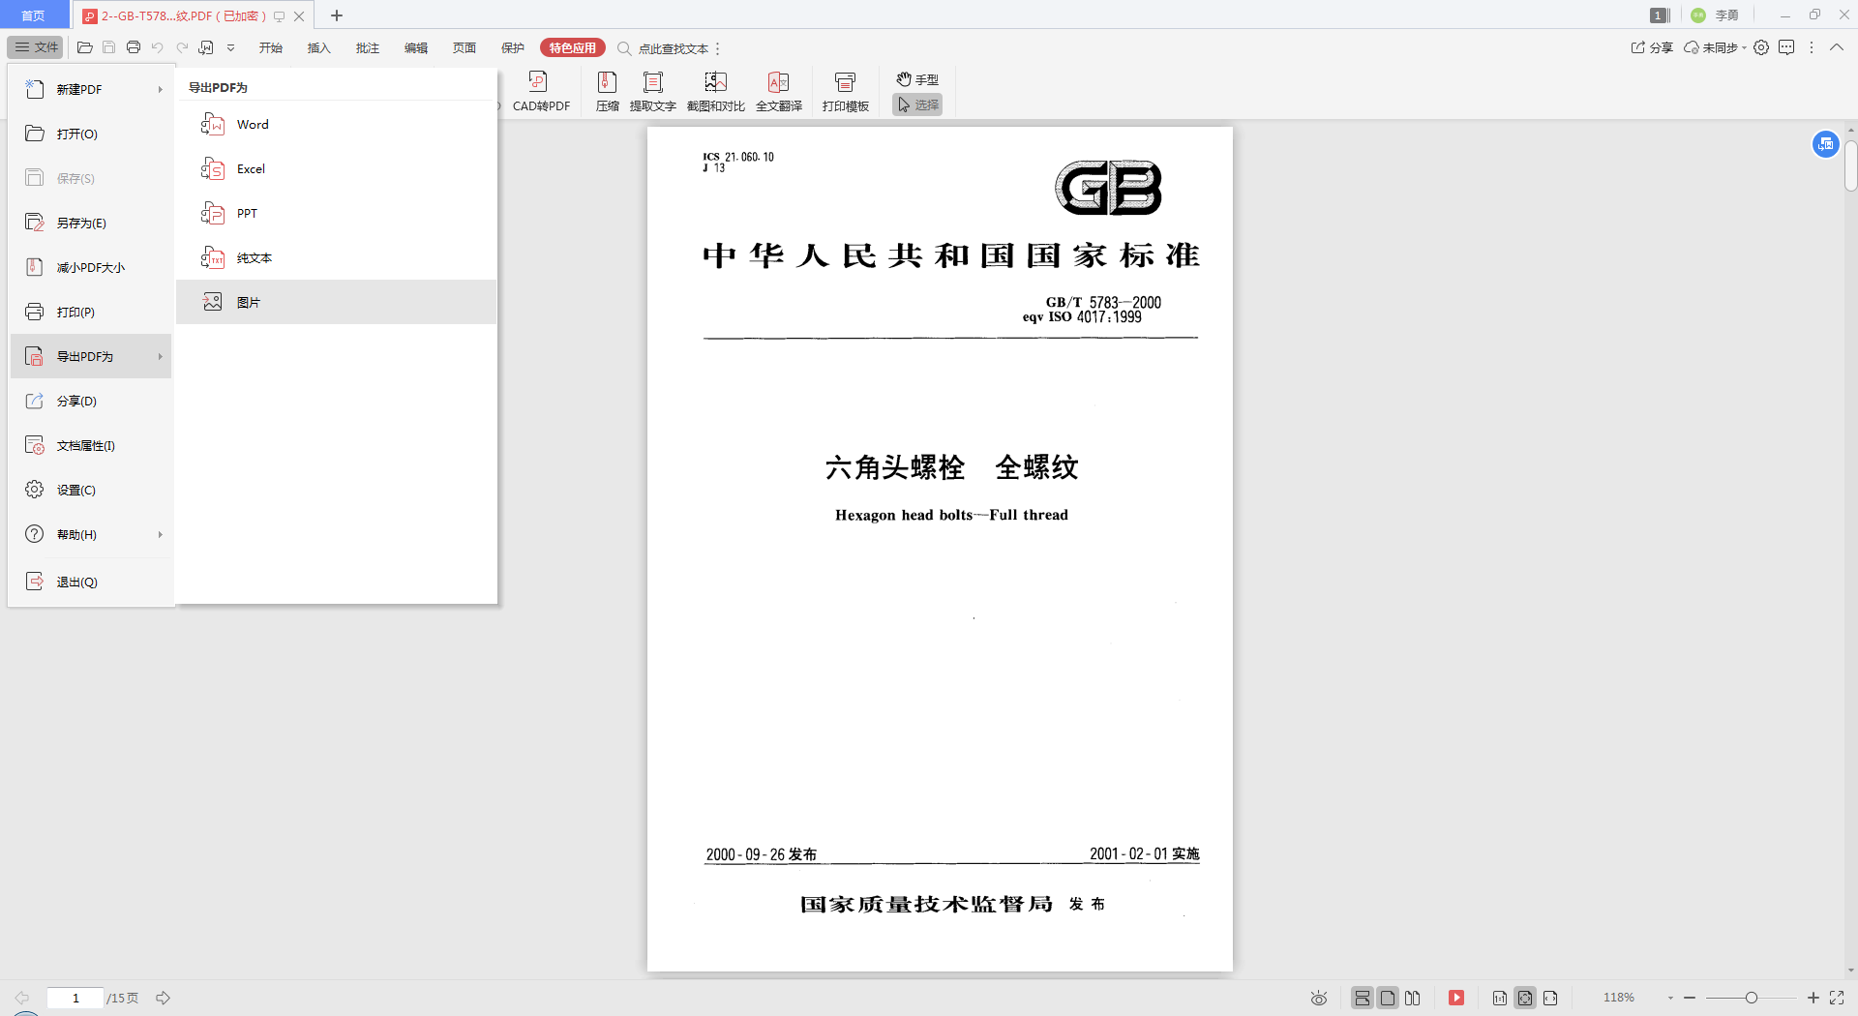Toggle fit width zoom icon
1858x1016 pixels.
pos(1550,998)
